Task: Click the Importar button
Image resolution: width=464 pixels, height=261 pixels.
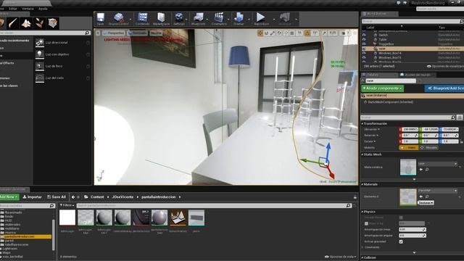Action: coord(32,197)
